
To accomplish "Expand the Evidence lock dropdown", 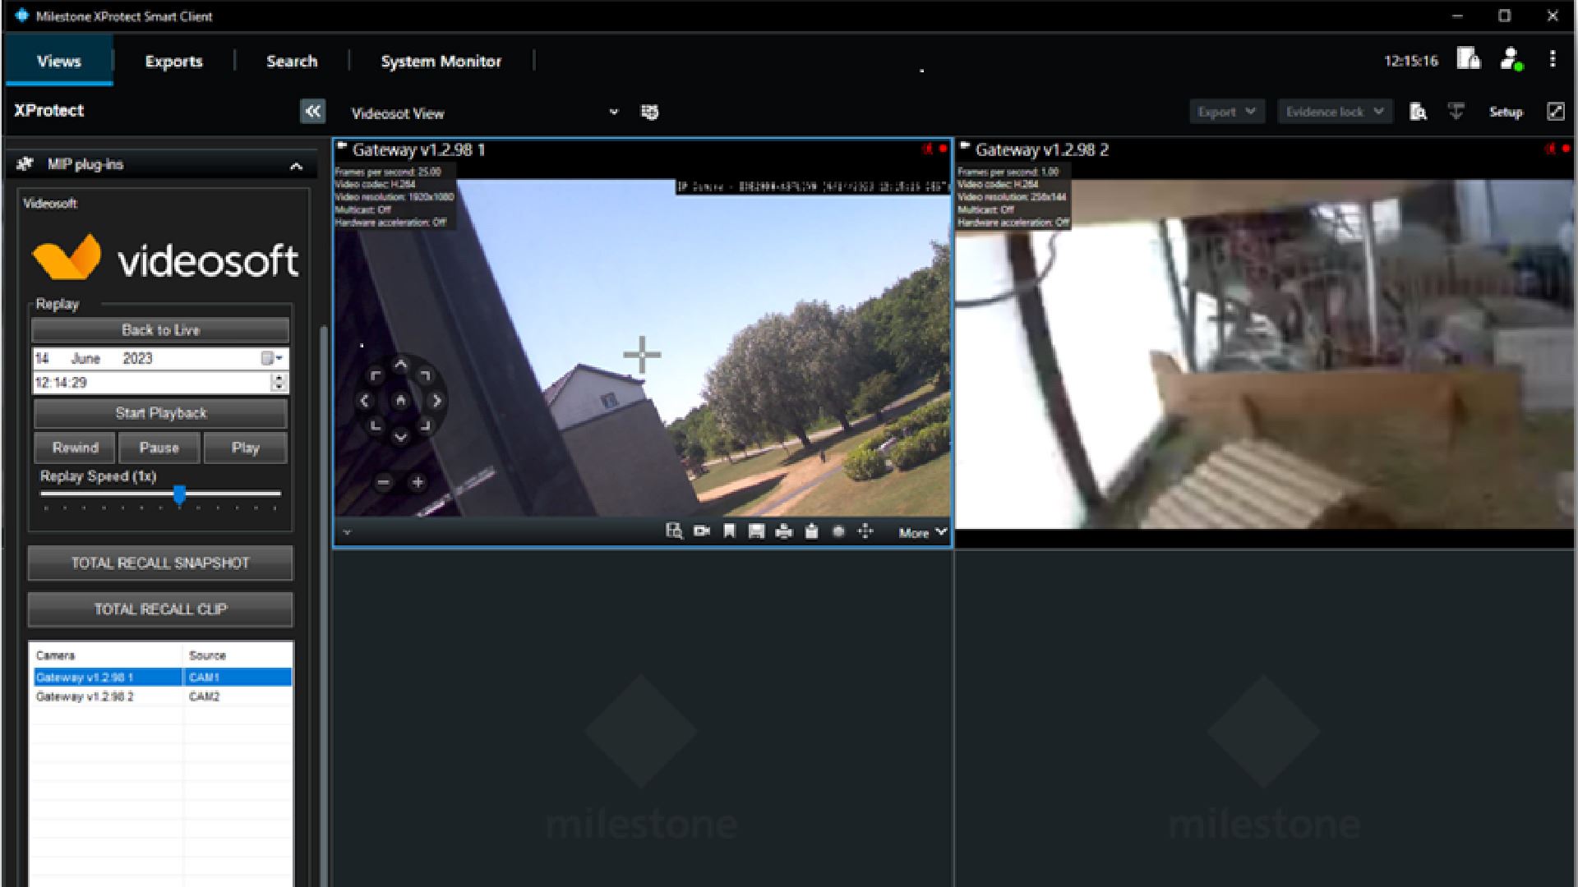I will pyautogui.click(x=1335, y=112).
